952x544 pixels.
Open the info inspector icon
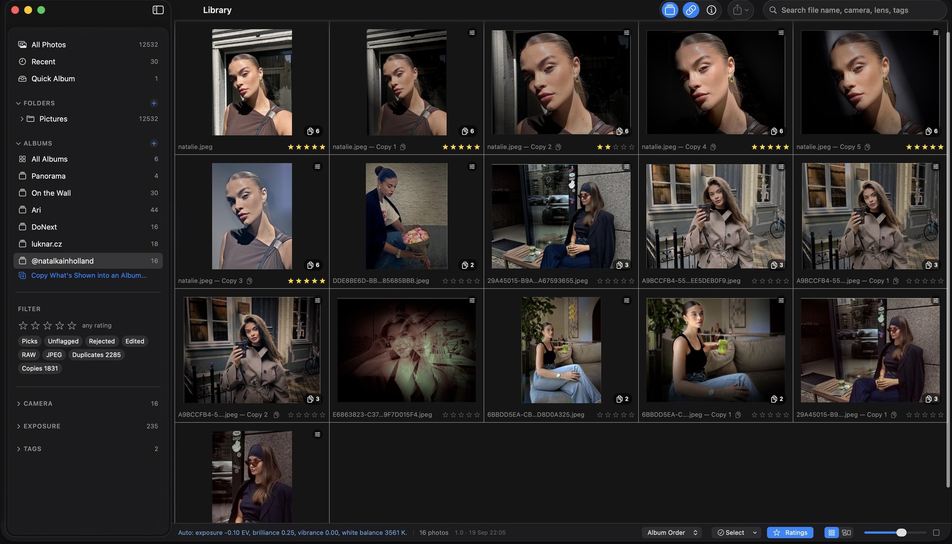click(x=711, y=10)
